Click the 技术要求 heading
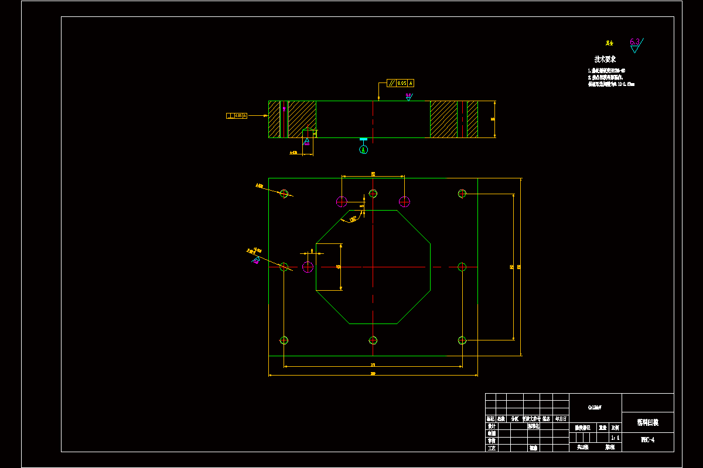The image size is (703, 468). (x=605, y=59)
